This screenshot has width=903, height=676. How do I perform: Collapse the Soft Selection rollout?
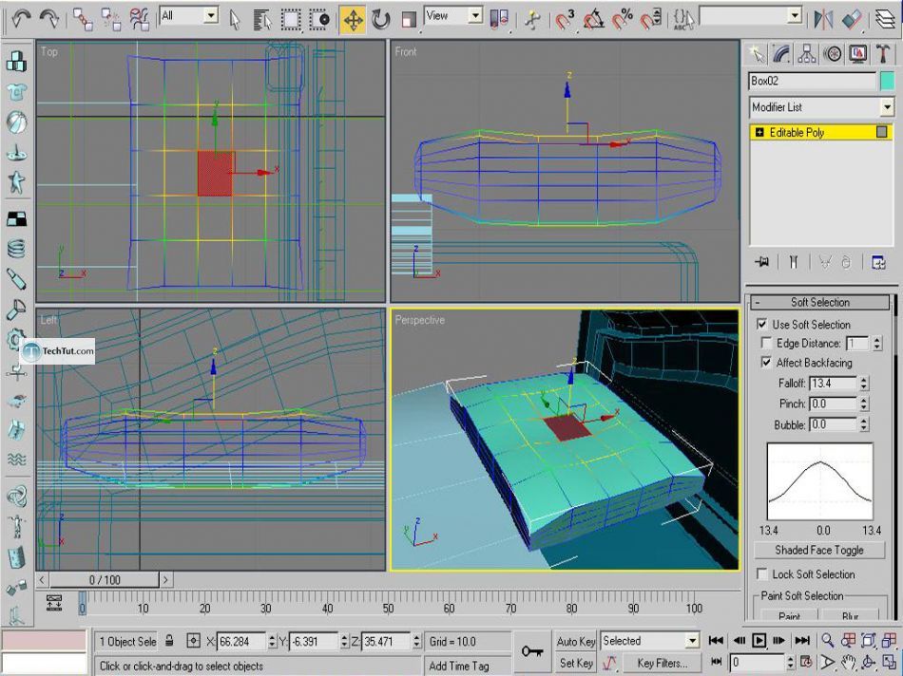(x=820, y=302)
